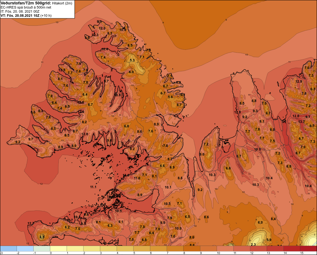Click the '8.7' temperature value
This screenshot has height=255, width=317.
coord(75,131)
